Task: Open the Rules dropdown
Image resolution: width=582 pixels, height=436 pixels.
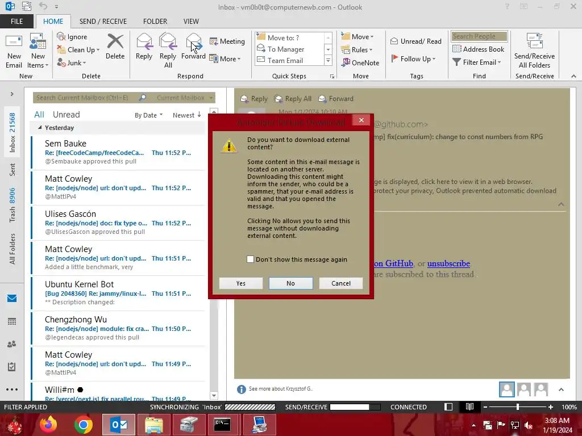Action: 357,49
